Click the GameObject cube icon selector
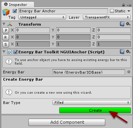 [x=6, y=12]
